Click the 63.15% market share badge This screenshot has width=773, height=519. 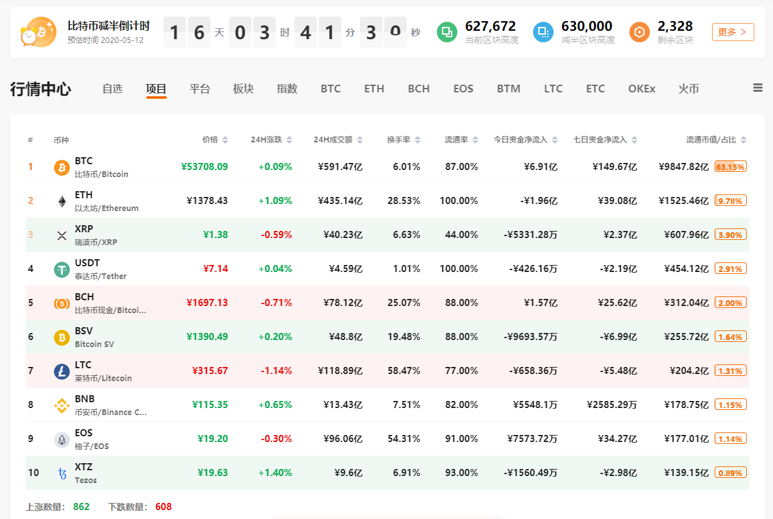[730, 167]
